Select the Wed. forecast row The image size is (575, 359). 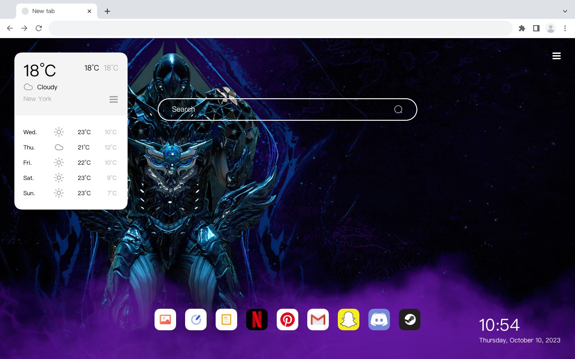(x=71, y=132)
